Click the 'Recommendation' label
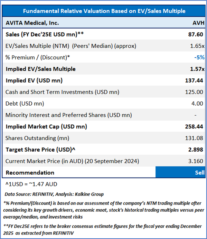The width and height of the screenshot is (207, 239). [x=30, y=173]
